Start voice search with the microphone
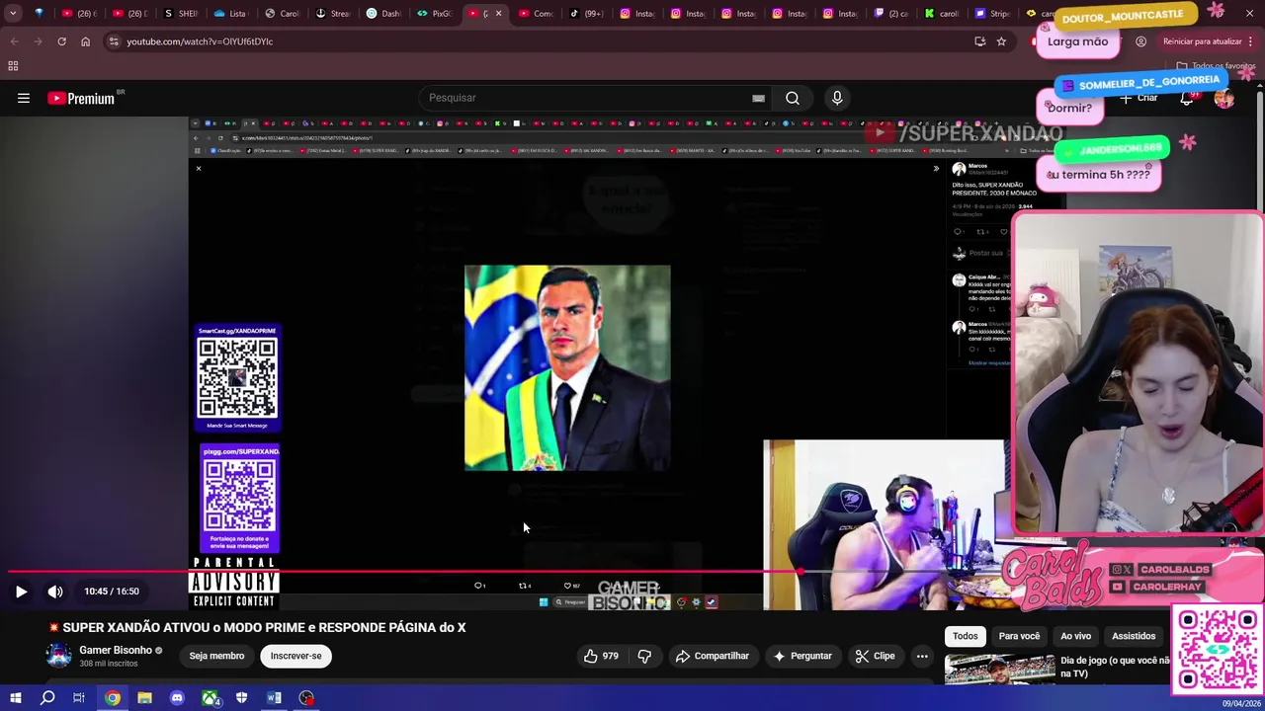The height and width of the screenshot is (711, 1265). point(837,98)
